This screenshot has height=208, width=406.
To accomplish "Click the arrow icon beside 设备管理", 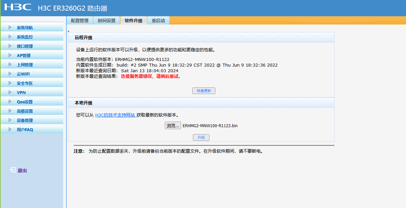I will coord(10,120).
